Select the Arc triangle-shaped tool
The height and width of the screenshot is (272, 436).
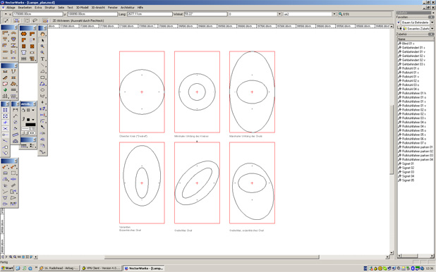point(42,71)
